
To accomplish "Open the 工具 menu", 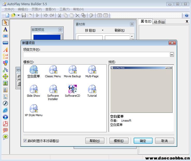I will (64, 9).
